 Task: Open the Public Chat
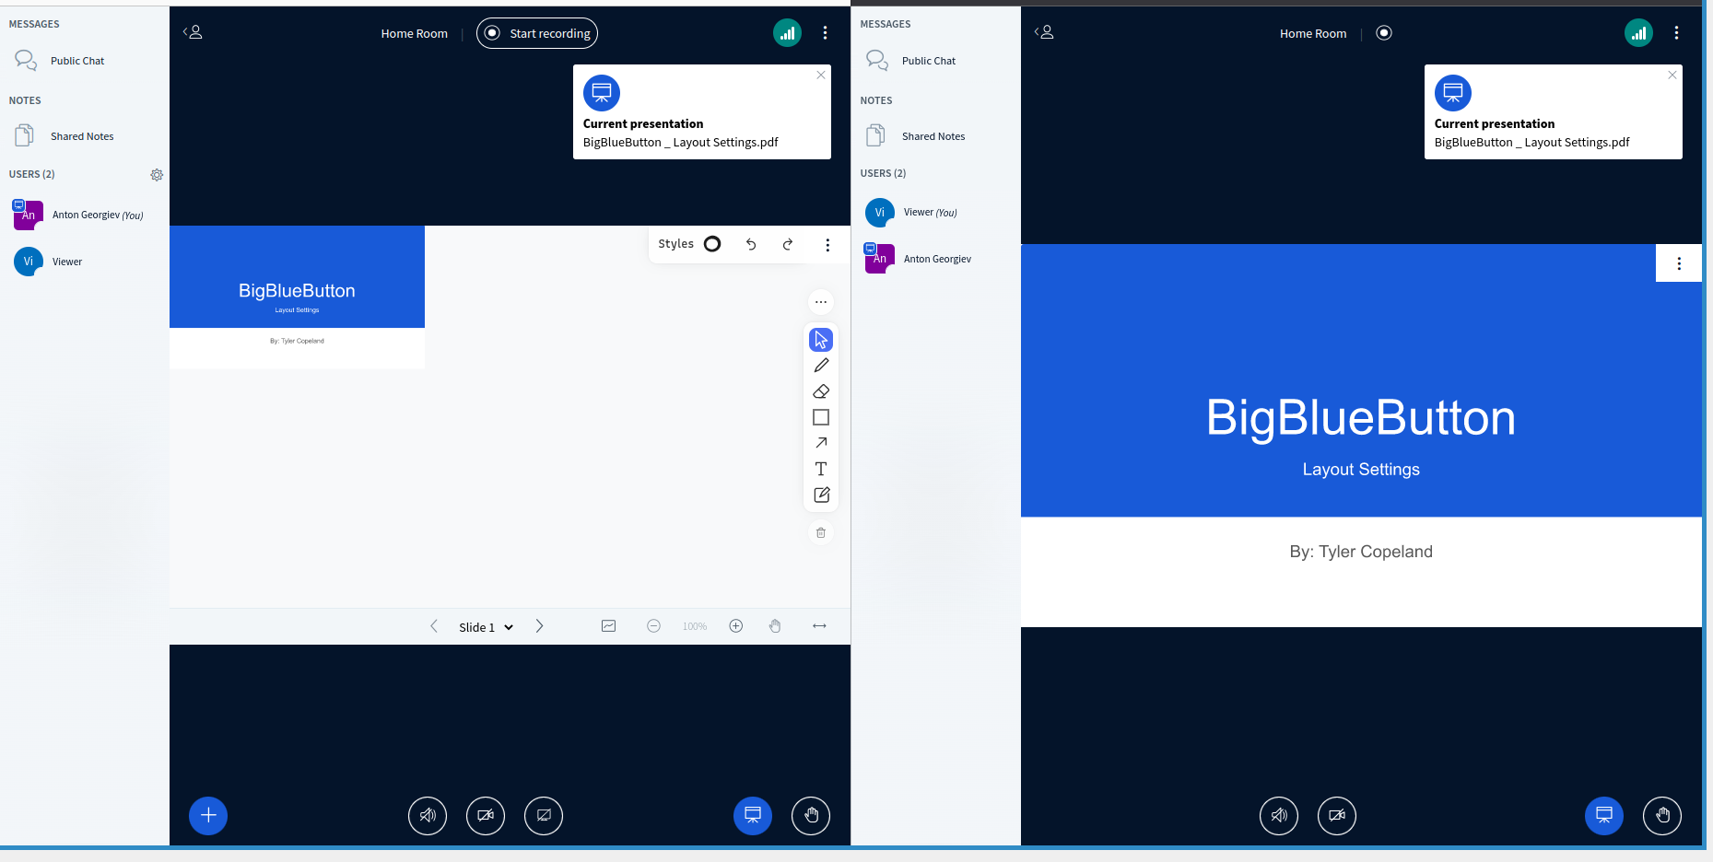click(77, 60)
